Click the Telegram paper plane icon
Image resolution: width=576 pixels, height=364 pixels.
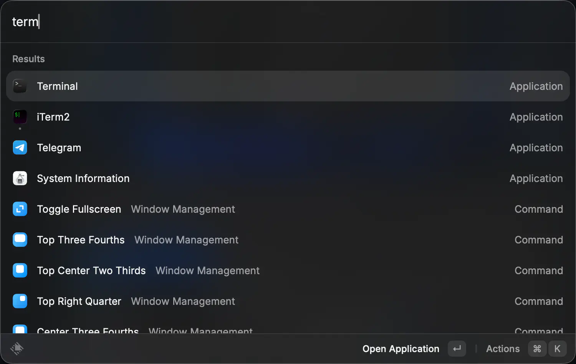click(x=20, y=147)
